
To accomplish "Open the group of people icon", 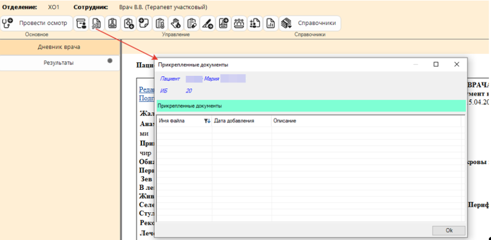I will pyautogui.click(x=239, y=23).
